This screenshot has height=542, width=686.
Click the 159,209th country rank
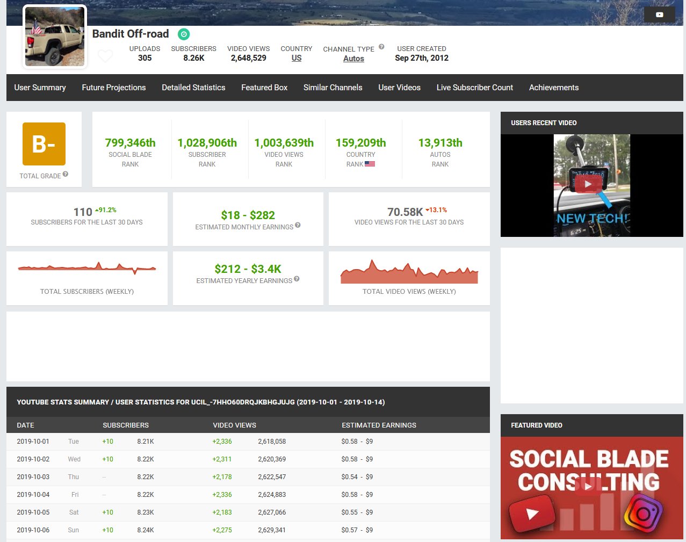click(x=361, y=143)
